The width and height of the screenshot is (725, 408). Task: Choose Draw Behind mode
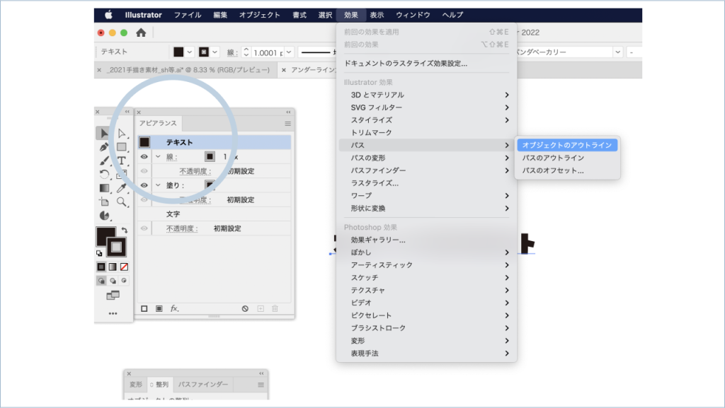(x=113, y=281)
